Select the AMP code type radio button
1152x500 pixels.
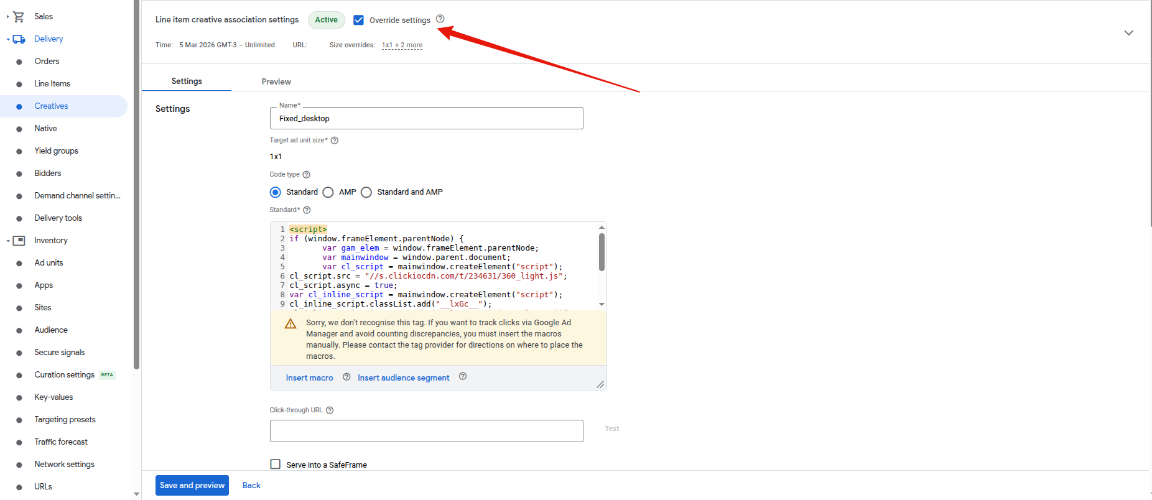tap(328, 192)
